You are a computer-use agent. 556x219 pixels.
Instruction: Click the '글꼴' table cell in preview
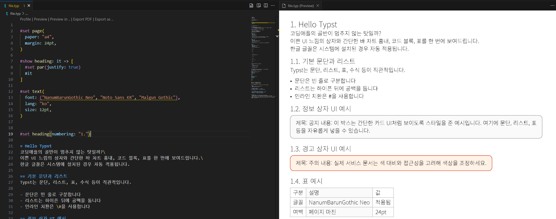pyautogui.click(x=298, y=202)
